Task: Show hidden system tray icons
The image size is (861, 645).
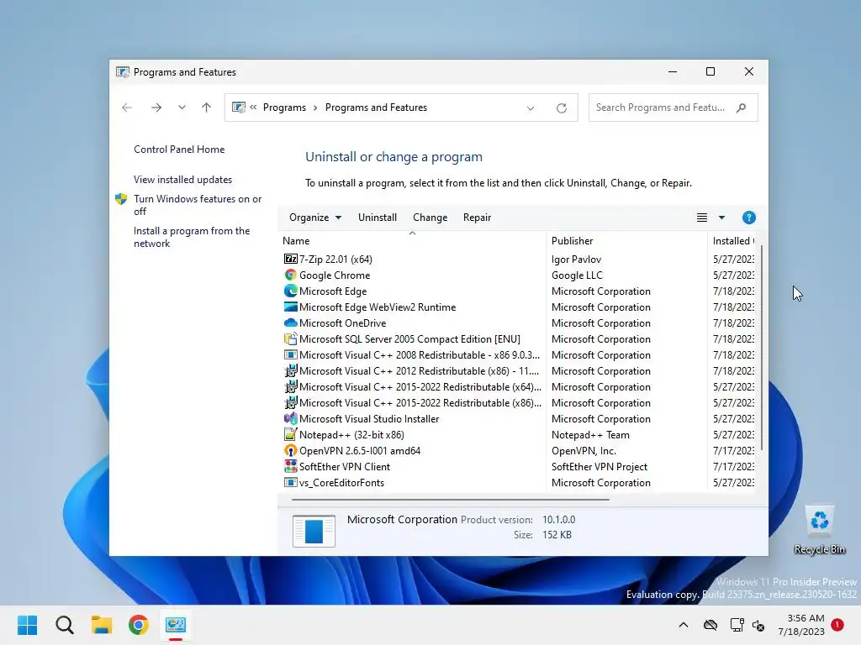Action: click(x=684, y=625)
